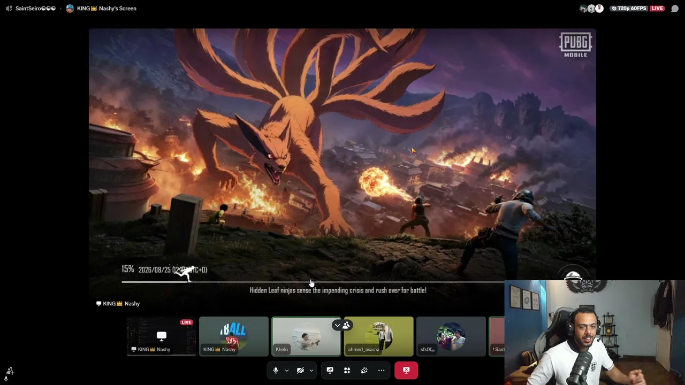685x385 pixels.
Task: Click the share your screen icon
Action: (x=330, y=370)
